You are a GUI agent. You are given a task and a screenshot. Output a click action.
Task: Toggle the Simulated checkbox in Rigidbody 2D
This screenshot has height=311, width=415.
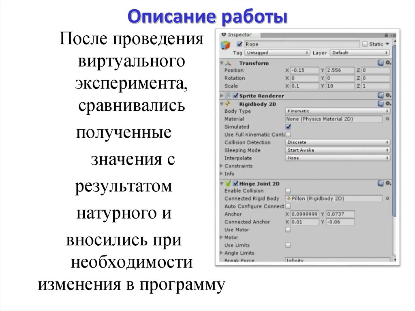pyautogui.click(x=288, y=127)
